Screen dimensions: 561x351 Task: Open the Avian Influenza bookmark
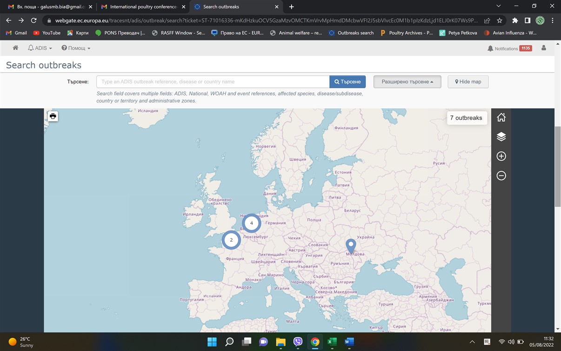pos(510,33)
